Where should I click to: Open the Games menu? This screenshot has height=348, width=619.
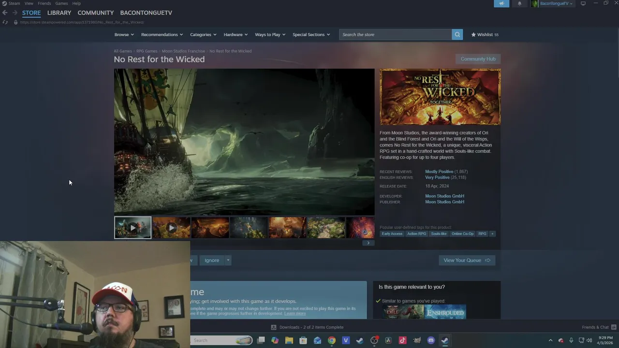(x=61, y=3)
